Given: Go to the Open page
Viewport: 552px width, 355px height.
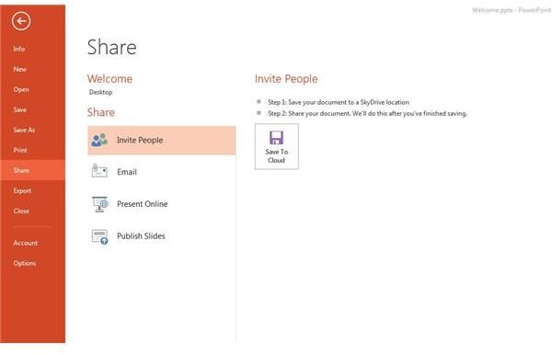Looking at the screenshot, I should [21, 90].
